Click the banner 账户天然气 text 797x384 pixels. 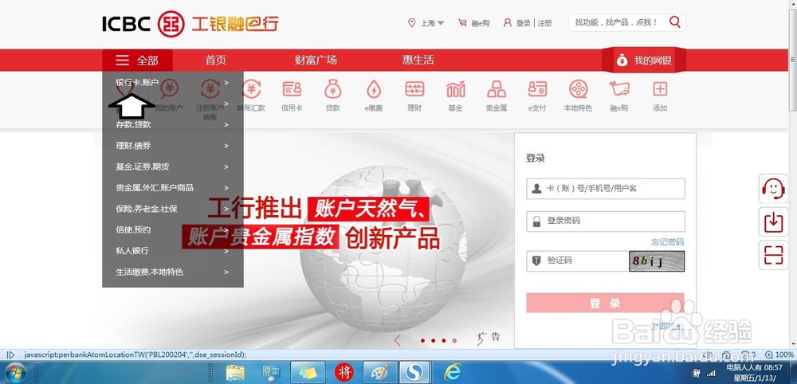click(369, 209)
